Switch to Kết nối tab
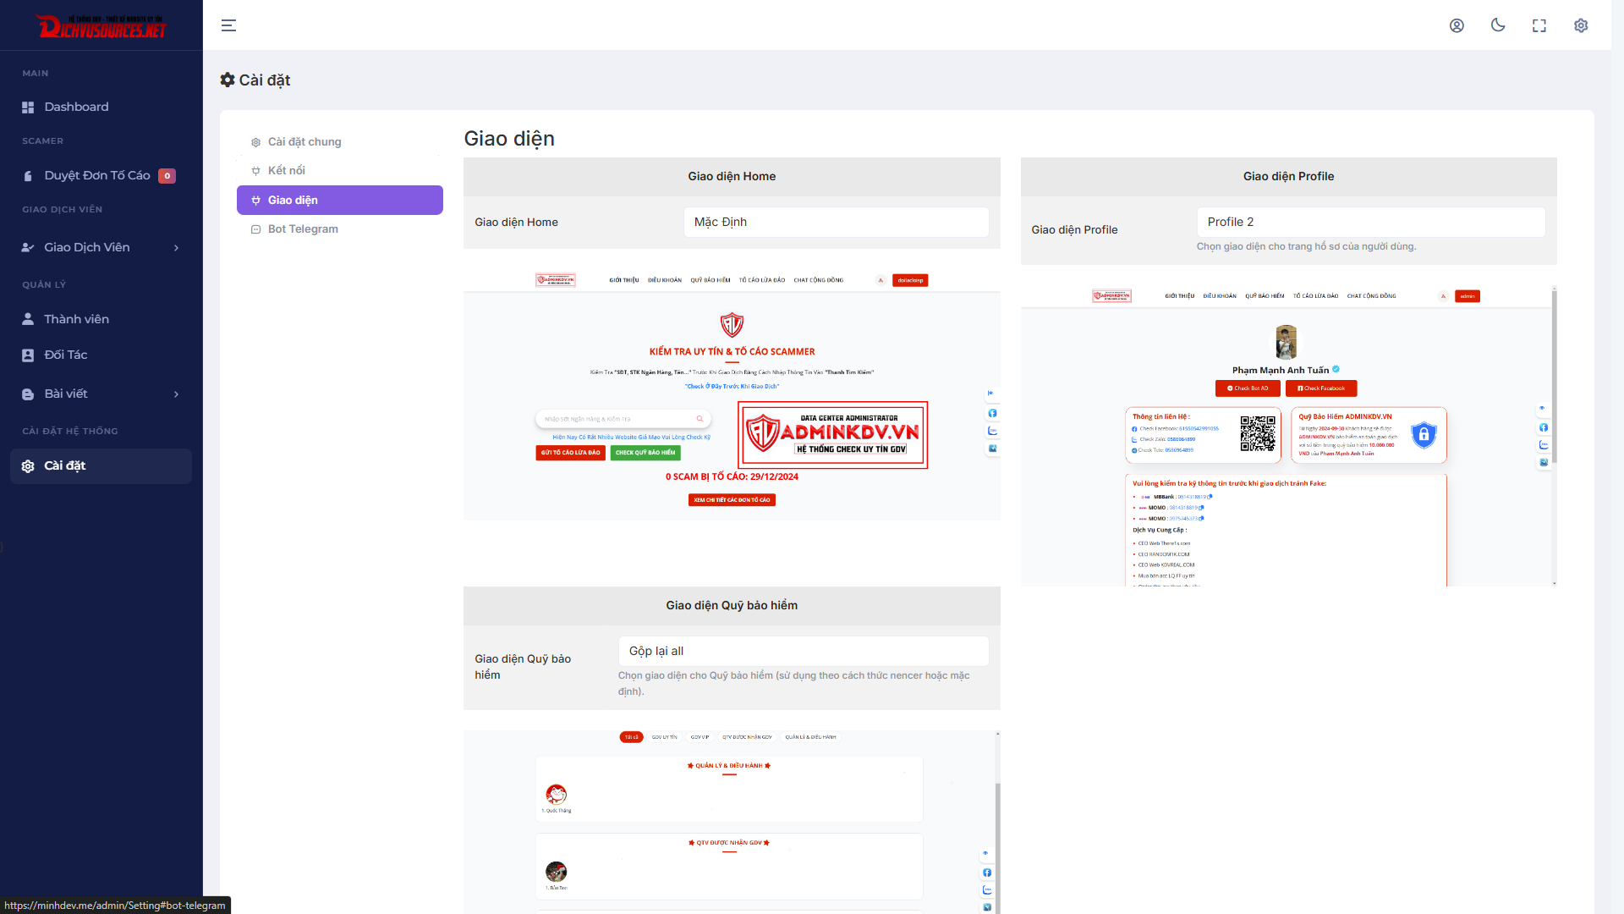Image resolution: width=1624 pixels, height=914 pixels. (286, 170)
